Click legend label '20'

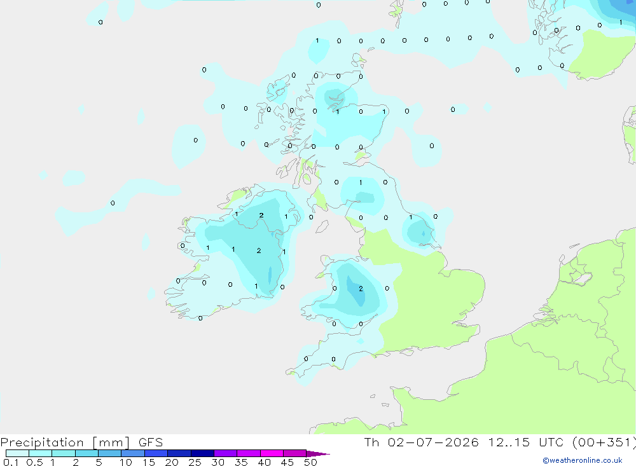[x=172, y=462]
